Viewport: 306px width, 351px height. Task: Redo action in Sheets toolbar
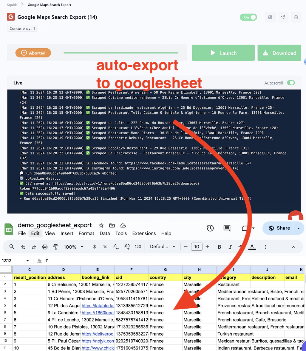pyautogui.click(x=34, y=247)
